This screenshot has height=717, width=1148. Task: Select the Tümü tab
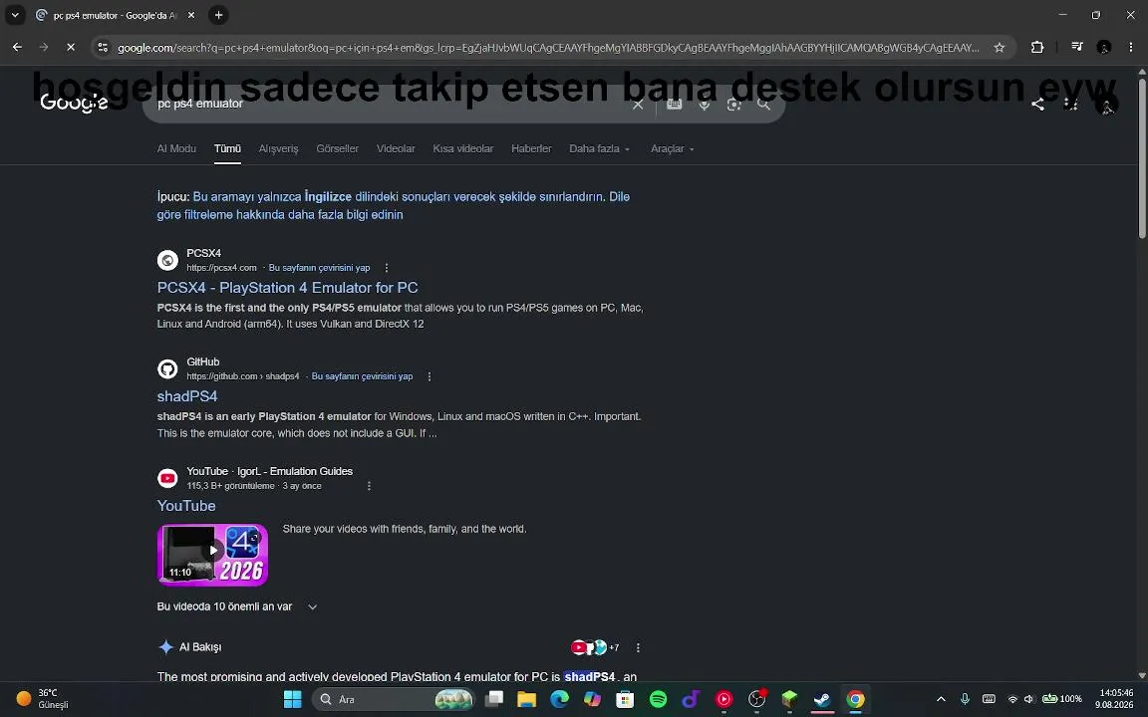(x=227, y=148)
